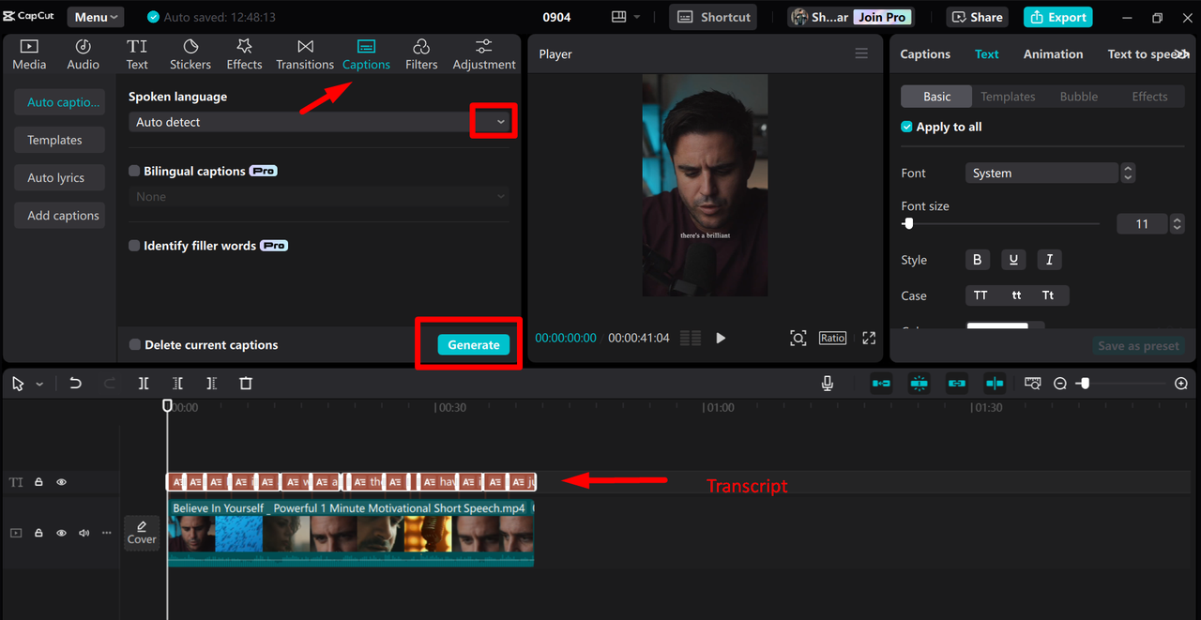This screenshot has height=620, width=1201.
Task: Lock the main video track
Action: pos(38,533)
